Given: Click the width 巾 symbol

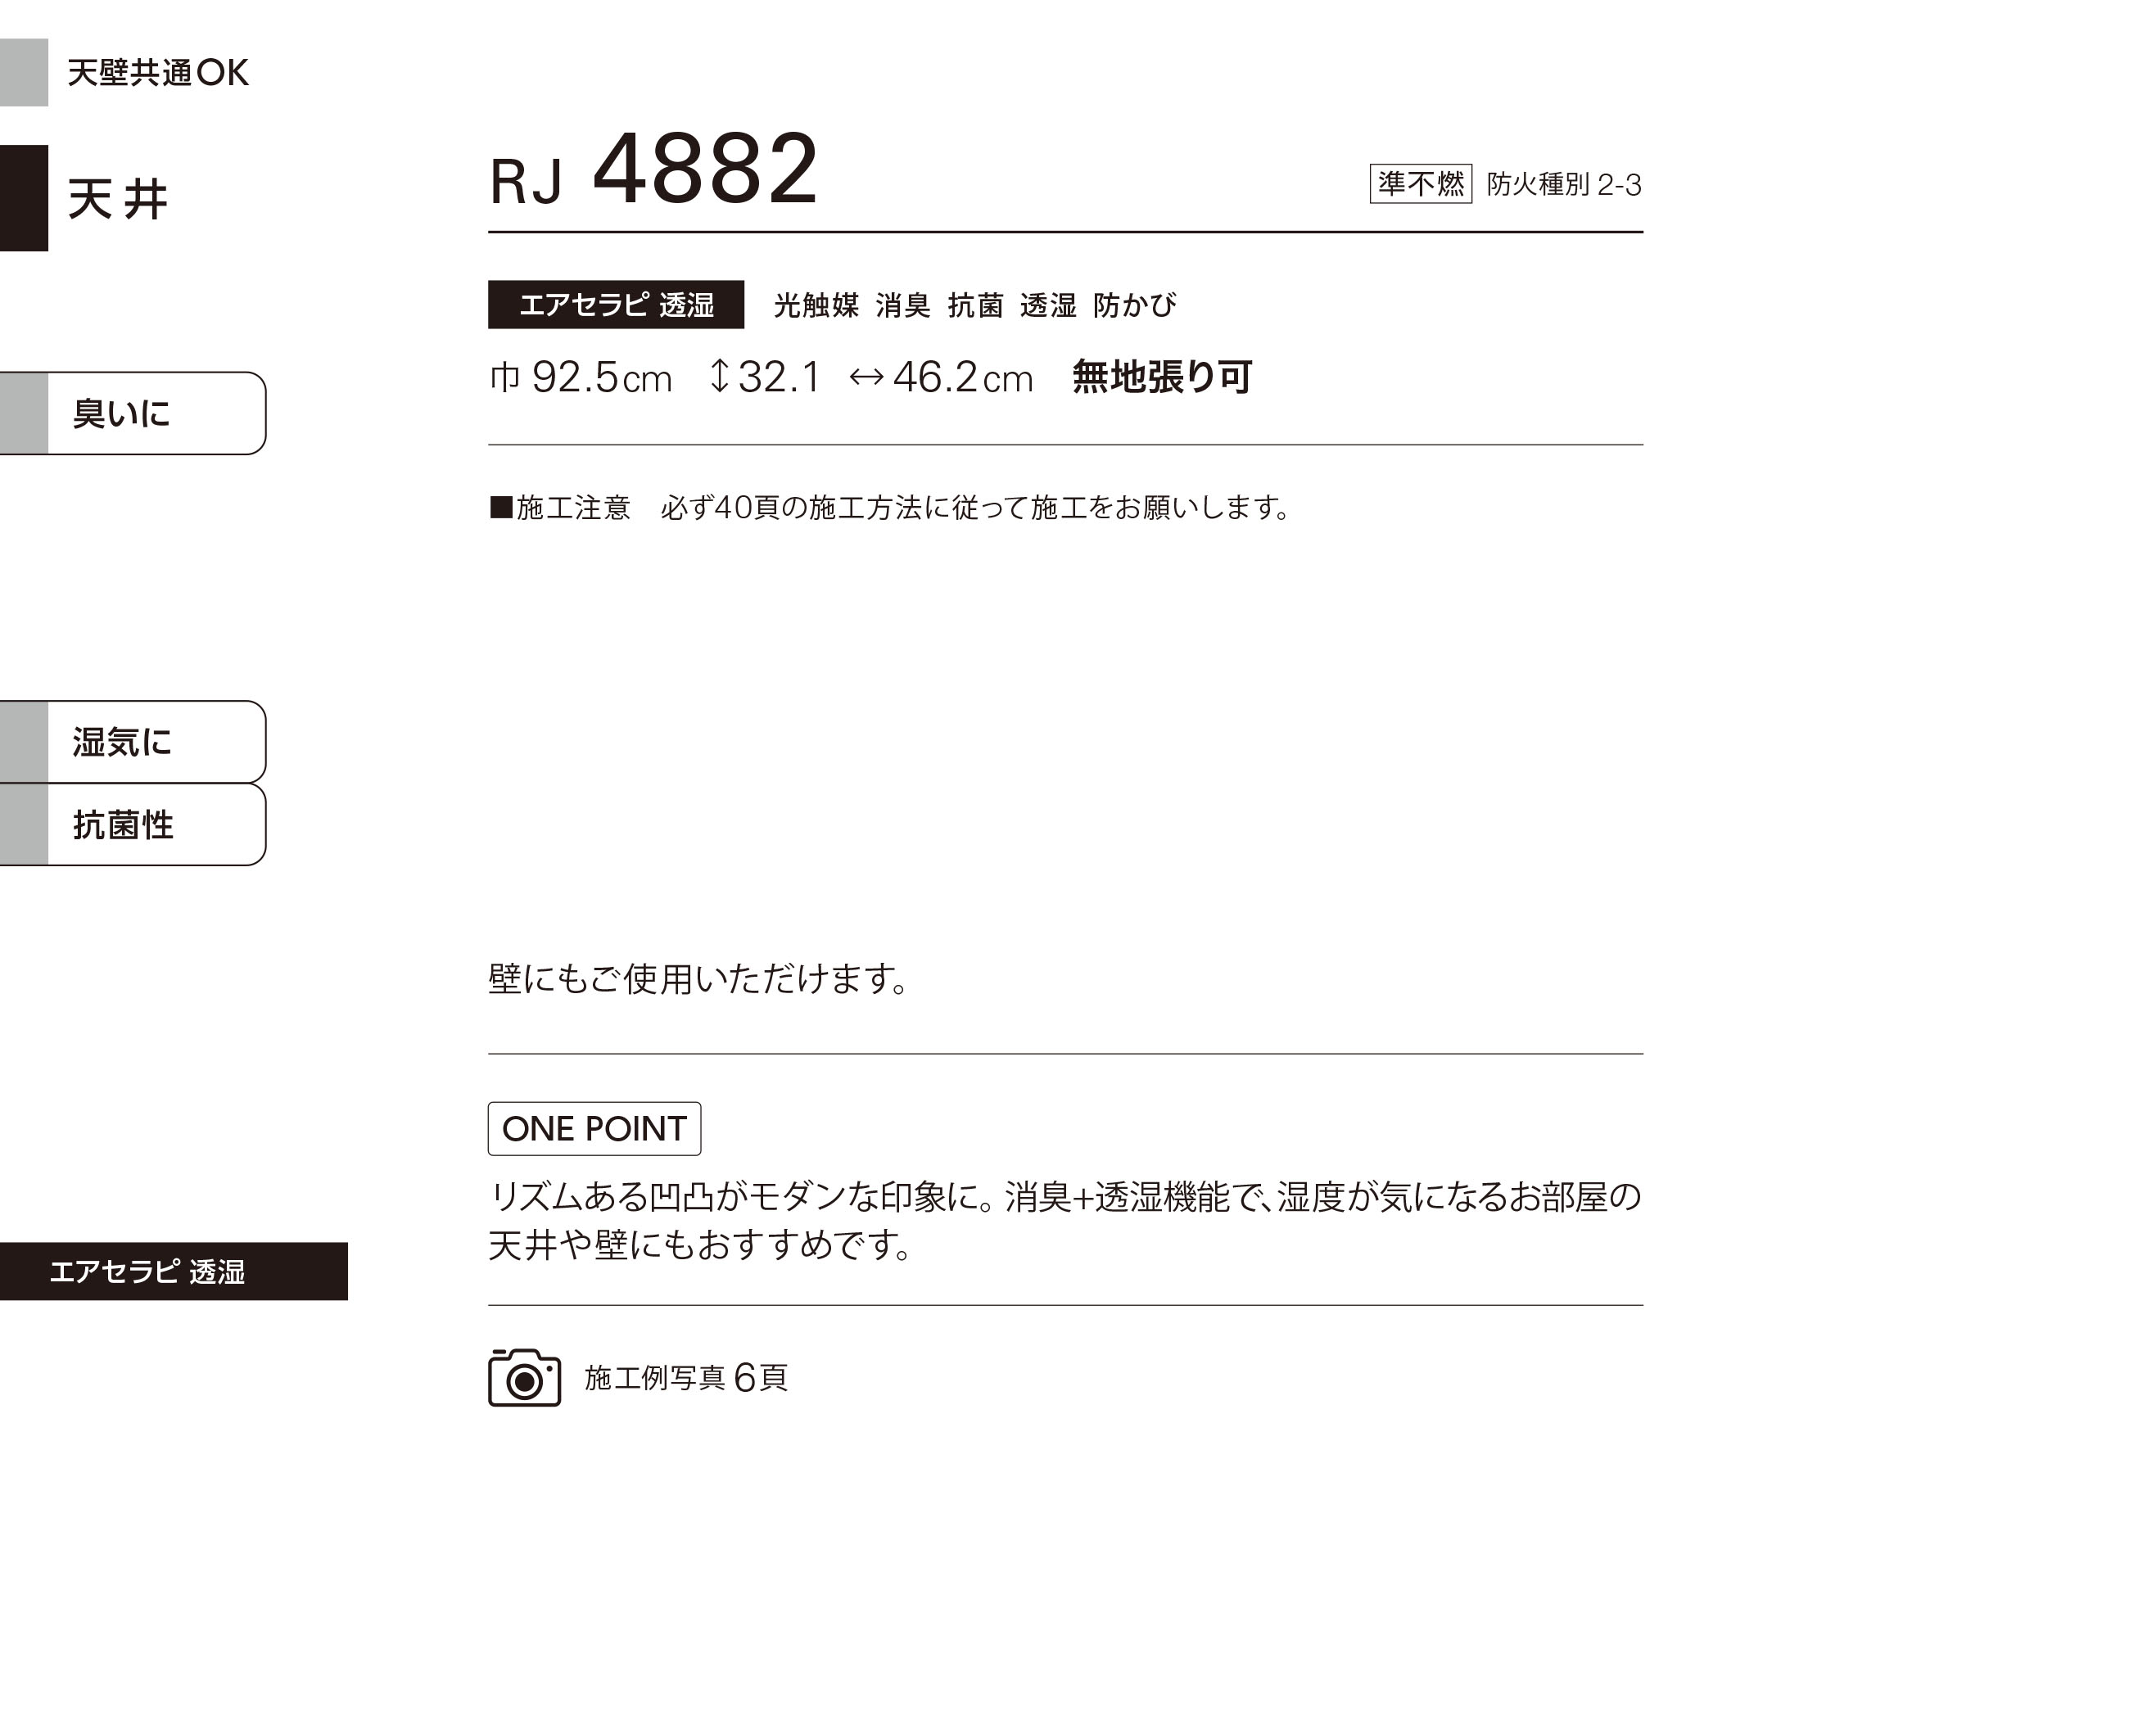Looking at the screenshot, I should pos(504,377).
